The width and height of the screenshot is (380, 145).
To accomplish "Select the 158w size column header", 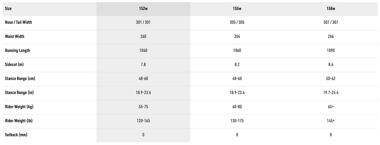I will pyautogui.click(x=331, y=9).
